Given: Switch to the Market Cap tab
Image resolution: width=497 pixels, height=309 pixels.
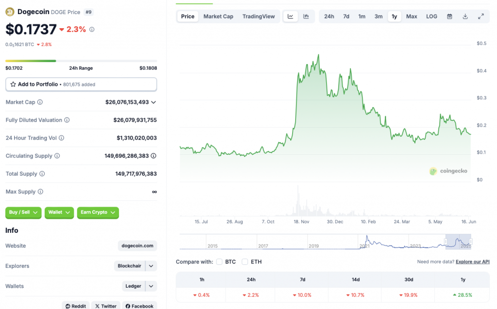Looking at the screenshot, I should point(218,16).
